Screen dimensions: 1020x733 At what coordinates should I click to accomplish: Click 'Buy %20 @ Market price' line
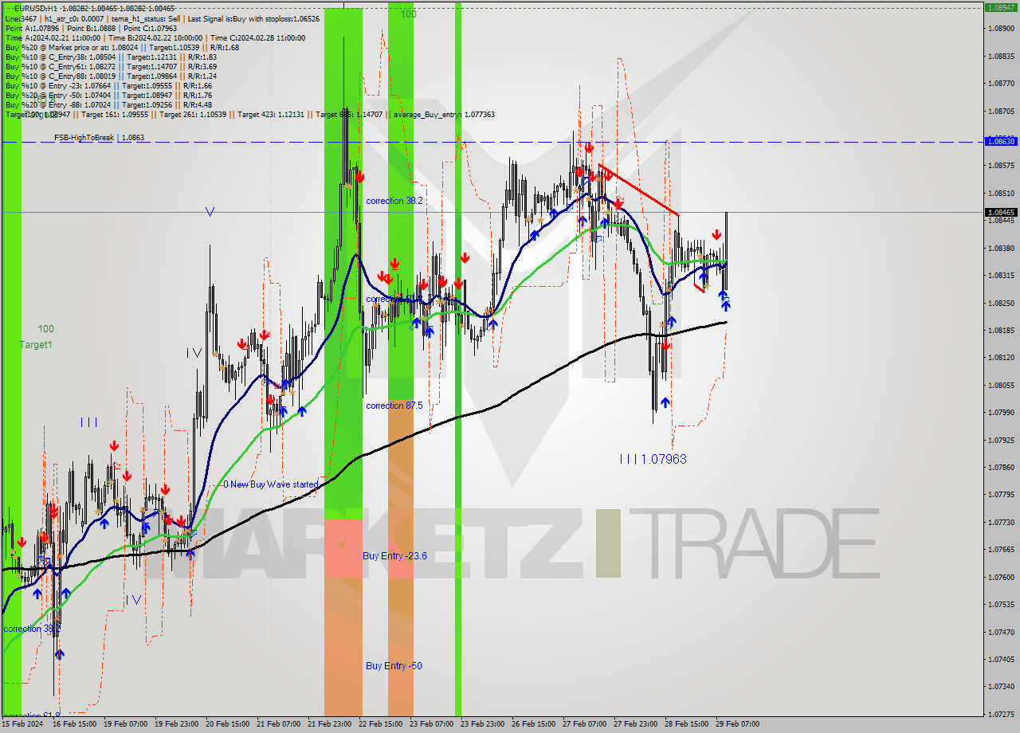(122, 47)
